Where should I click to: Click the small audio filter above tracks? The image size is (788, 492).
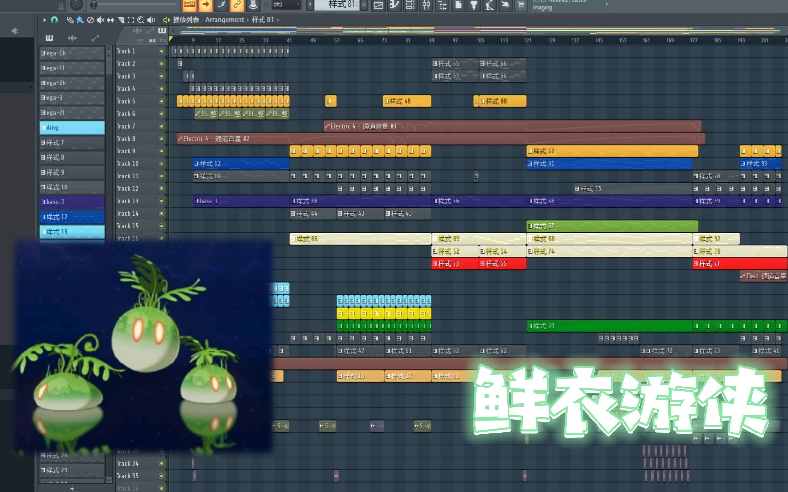pos(138,30)
